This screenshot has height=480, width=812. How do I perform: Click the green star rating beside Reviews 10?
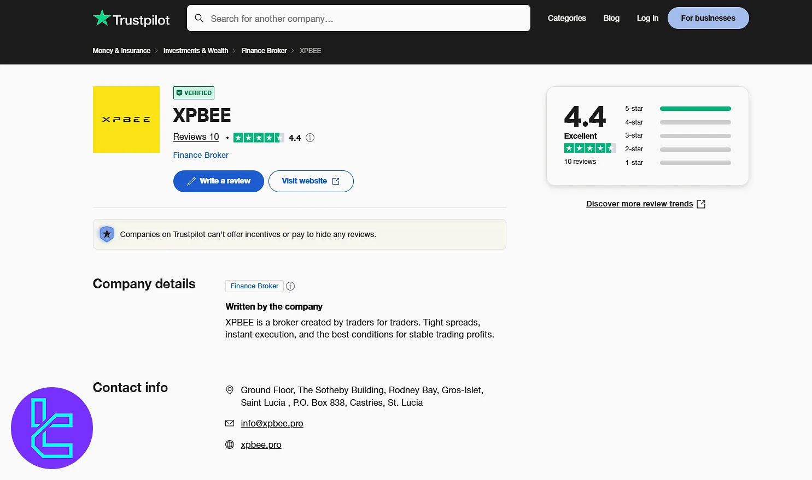(259, 138)
